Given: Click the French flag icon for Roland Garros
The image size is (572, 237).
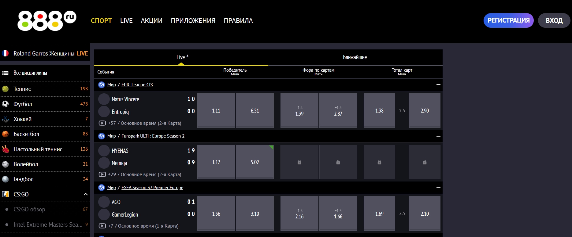Looking at the screenshot, I should (x=6, y=53).
